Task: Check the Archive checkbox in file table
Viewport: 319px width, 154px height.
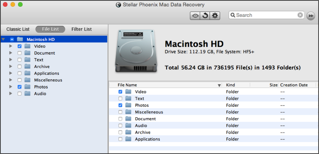Action: click(120, 132)
